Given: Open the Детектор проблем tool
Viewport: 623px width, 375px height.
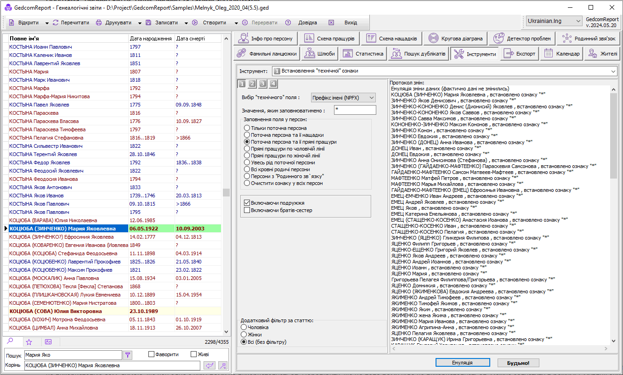Looking at the screenshot, I should coord(522,39).
